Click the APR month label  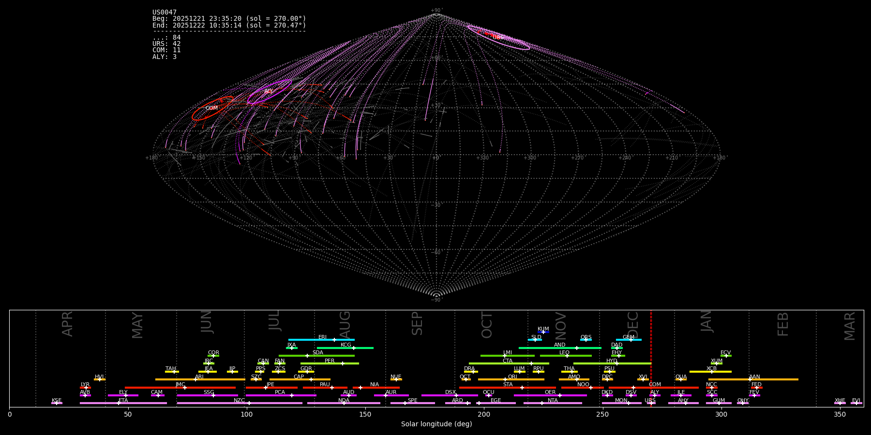click(x=67, y=324)
